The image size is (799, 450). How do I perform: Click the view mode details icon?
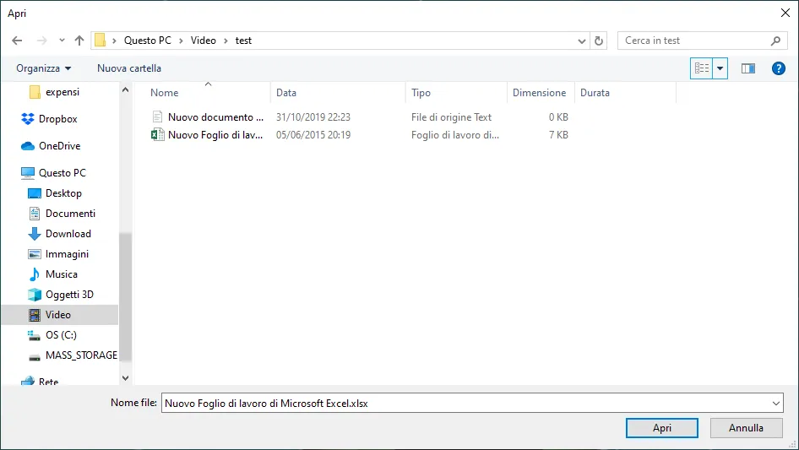(701, 68)
